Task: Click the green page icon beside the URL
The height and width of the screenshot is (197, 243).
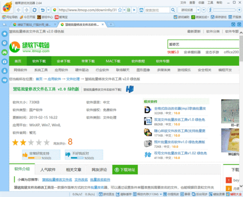Action: (x=129, y=10)
